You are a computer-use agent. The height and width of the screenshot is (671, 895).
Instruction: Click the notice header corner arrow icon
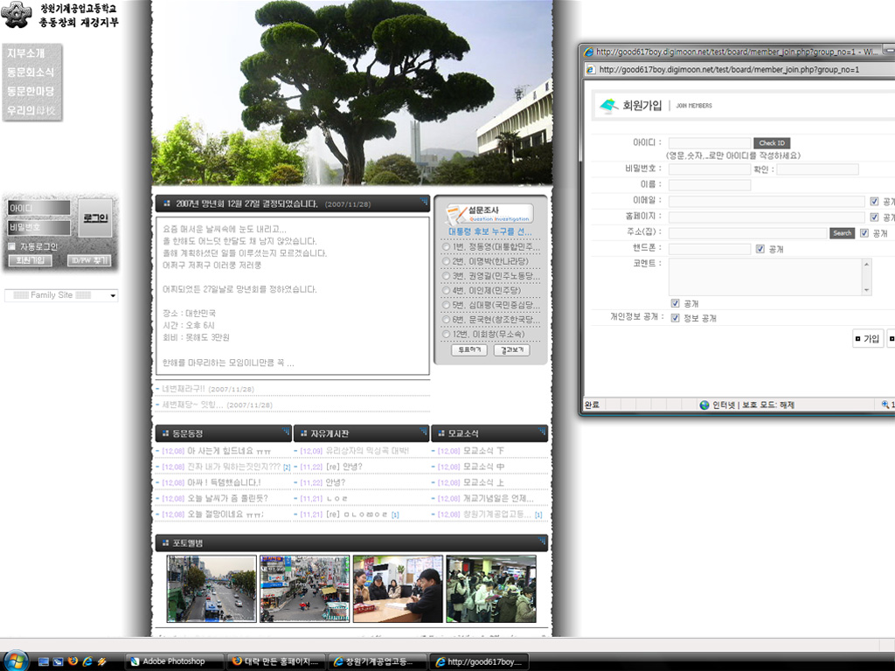coord(424,200)
